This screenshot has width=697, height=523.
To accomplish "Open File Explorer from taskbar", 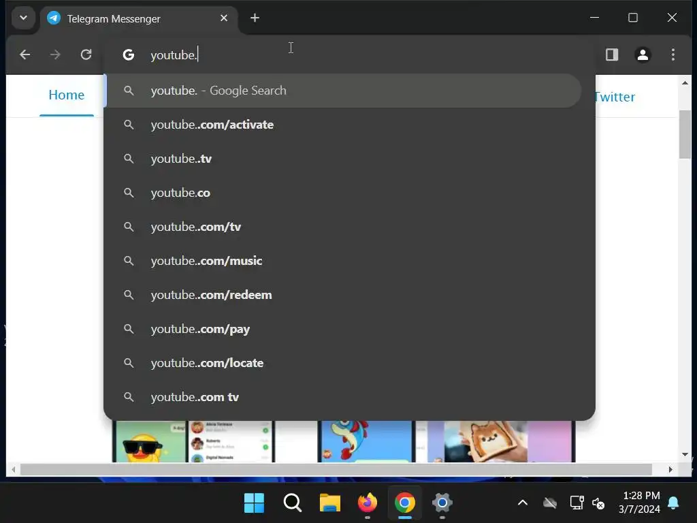I will click(330, 503).
